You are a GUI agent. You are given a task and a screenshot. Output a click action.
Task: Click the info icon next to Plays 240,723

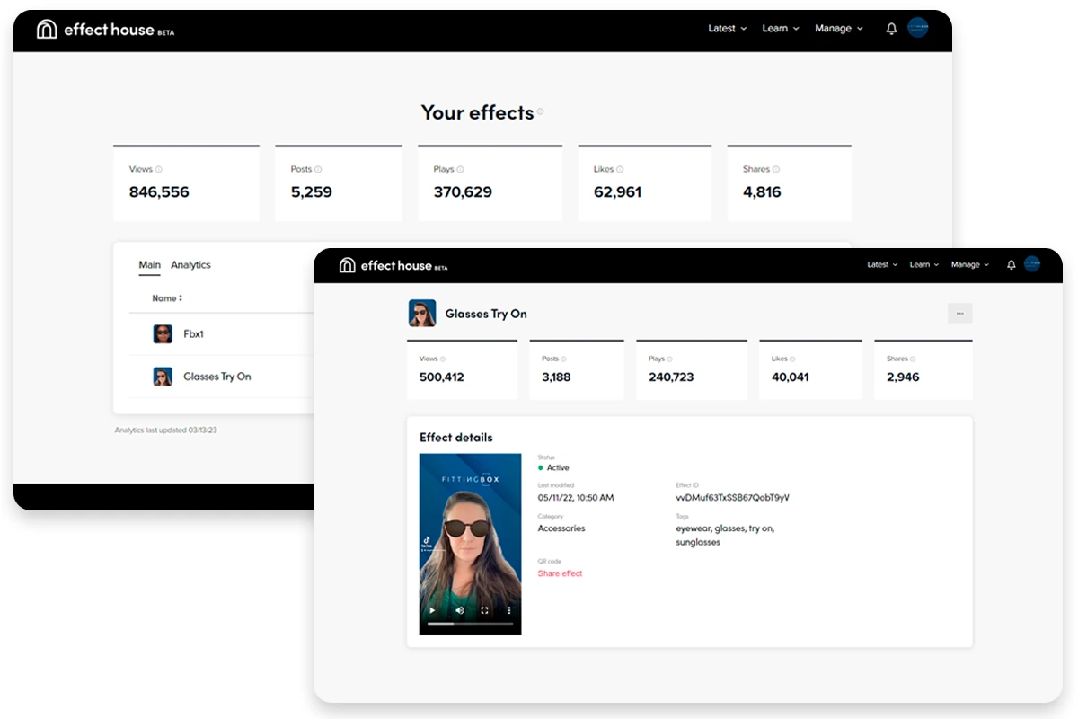pos(670,359)
